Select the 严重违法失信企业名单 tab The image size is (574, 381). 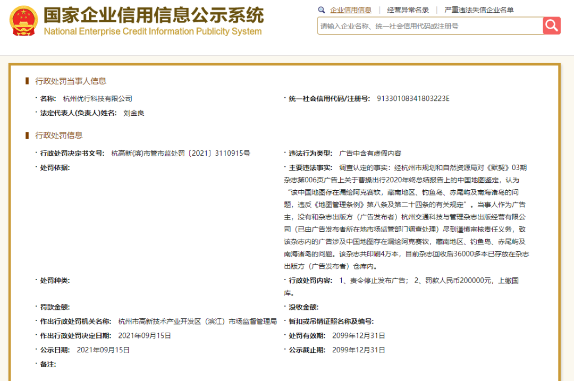(x=479, y=10)
